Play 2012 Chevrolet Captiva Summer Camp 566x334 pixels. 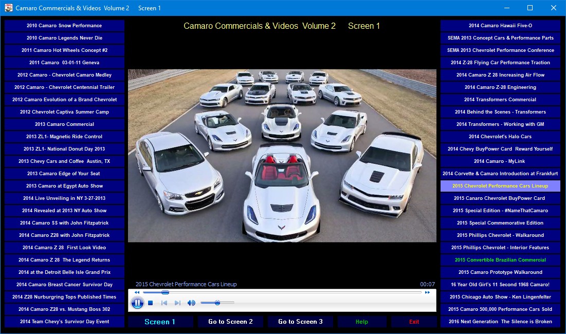[64, 112]
